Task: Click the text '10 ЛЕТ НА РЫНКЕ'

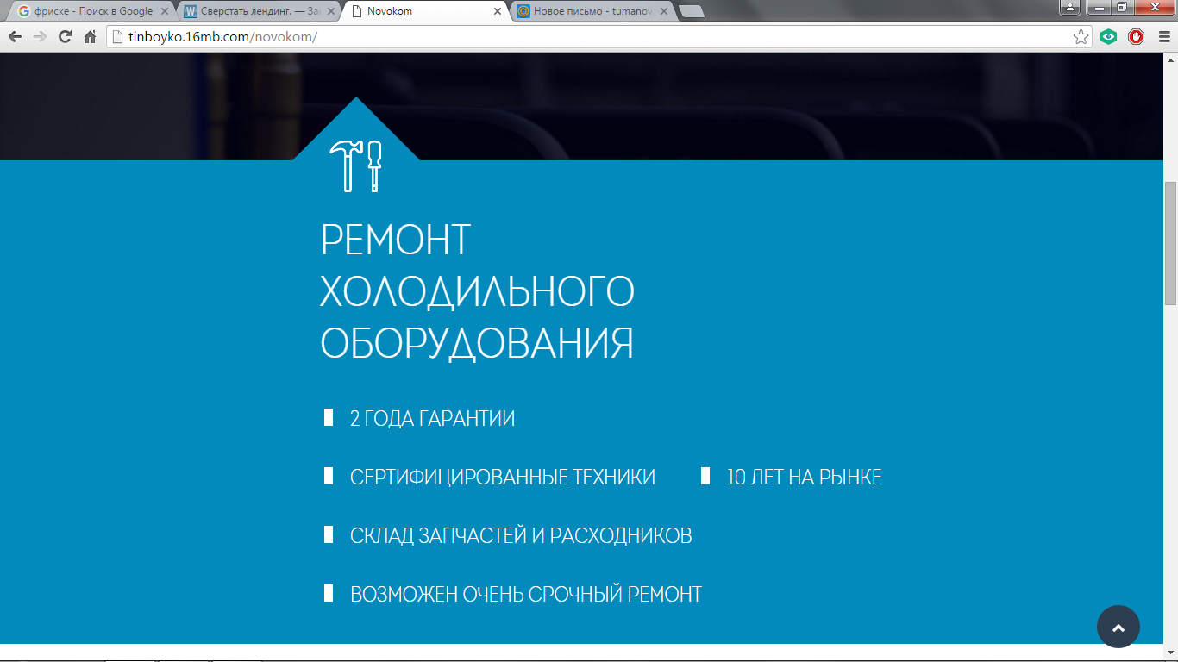Action: click(x=805, y=478)
